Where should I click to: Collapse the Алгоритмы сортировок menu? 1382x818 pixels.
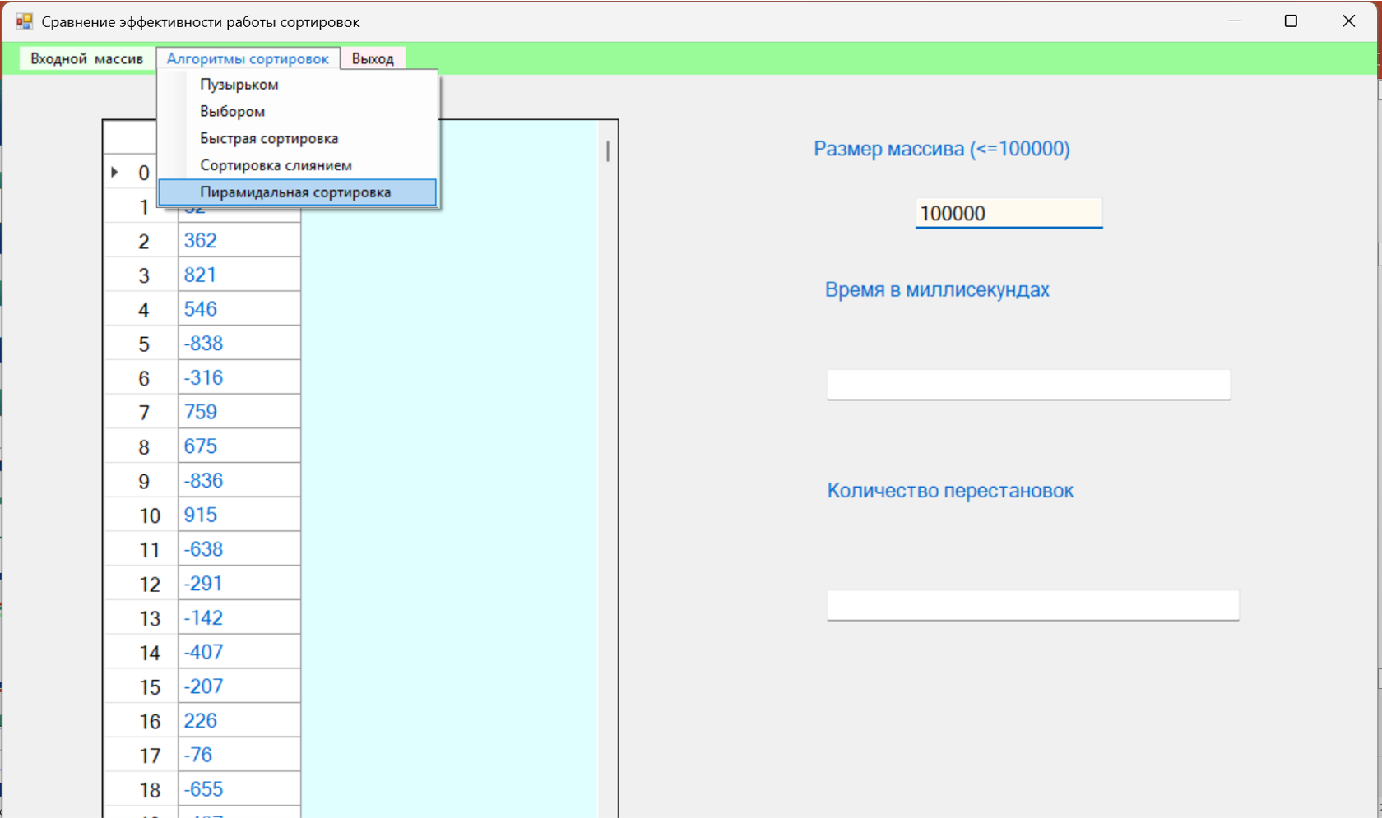pos(248,58)
